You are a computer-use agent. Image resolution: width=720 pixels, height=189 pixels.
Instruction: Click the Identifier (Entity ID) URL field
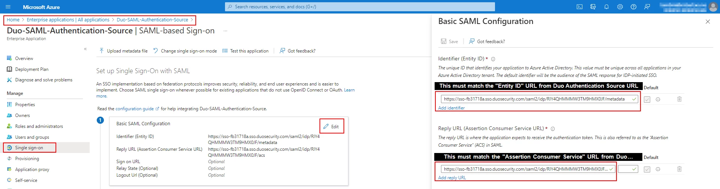click(539, 99)
